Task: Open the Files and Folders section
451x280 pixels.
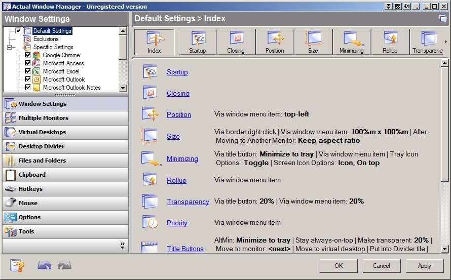Action: [65, 161]
